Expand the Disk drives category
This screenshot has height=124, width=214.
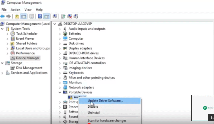point(60,44)
